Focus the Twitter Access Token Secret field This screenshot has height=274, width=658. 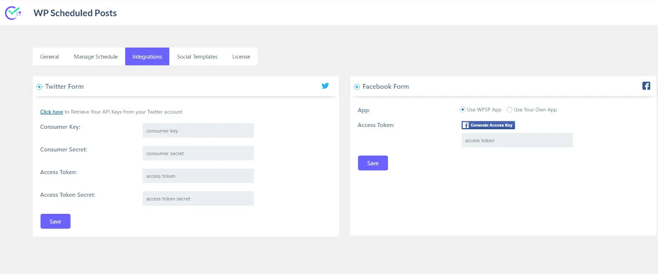pyautogui.click(x=198, y=199)
